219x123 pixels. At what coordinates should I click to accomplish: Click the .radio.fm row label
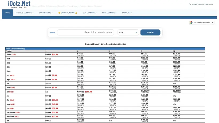(10, 117)
